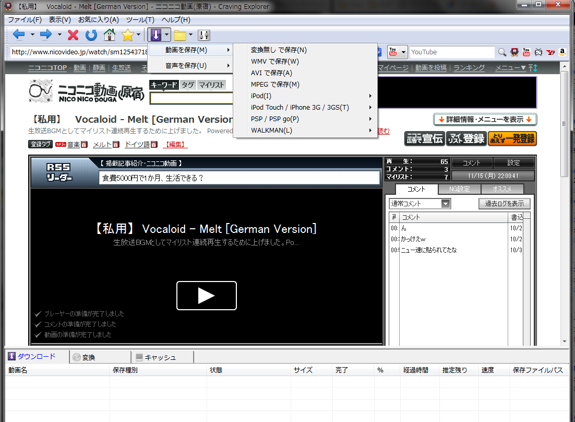The image size is (575, 422).
Task: Click the Home house icon
Action: [109, 35]
